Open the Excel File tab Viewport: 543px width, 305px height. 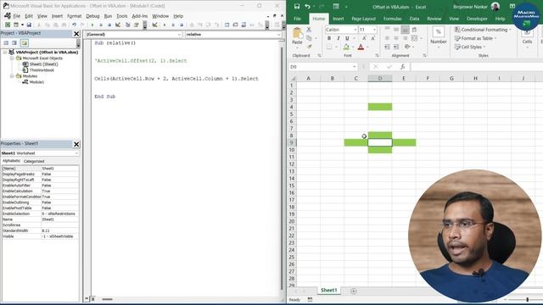pos(297,19)
